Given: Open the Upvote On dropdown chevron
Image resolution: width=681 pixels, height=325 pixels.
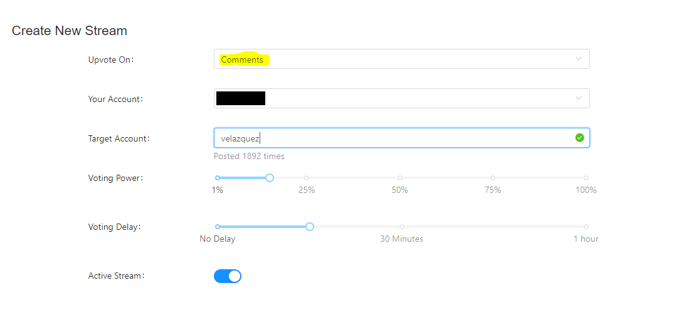Looking at the screenshot, I should pos(578,59).
